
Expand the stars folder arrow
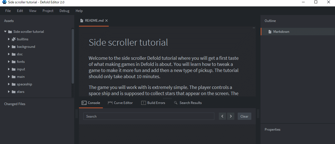(9, 92)
